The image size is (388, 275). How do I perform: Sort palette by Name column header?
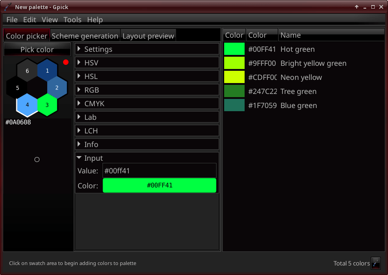tap(331, 35)
